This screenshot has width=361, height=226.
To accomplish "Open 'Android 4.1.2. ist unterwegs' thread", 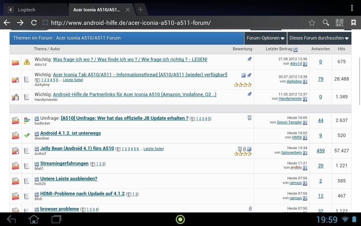I will click(x=71, y=133).
